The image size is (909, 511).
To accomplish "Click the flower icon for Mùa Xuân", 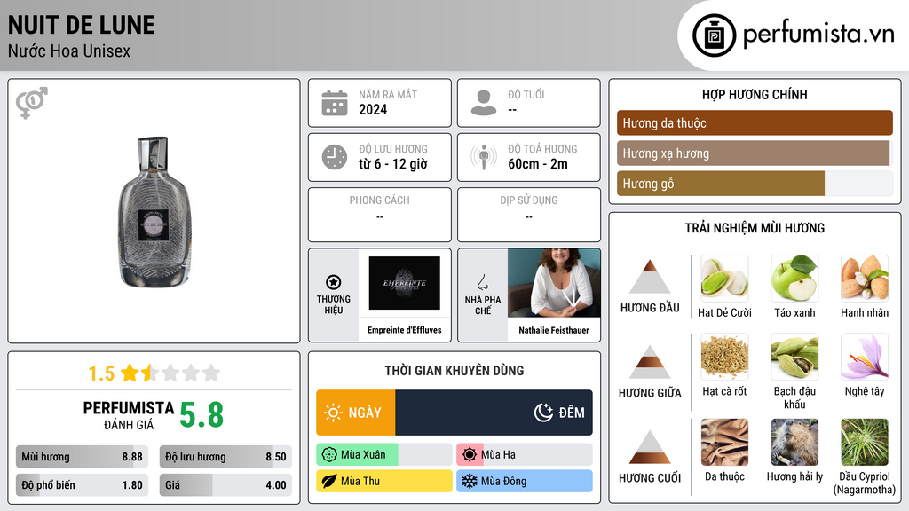I will pos(329,455).
